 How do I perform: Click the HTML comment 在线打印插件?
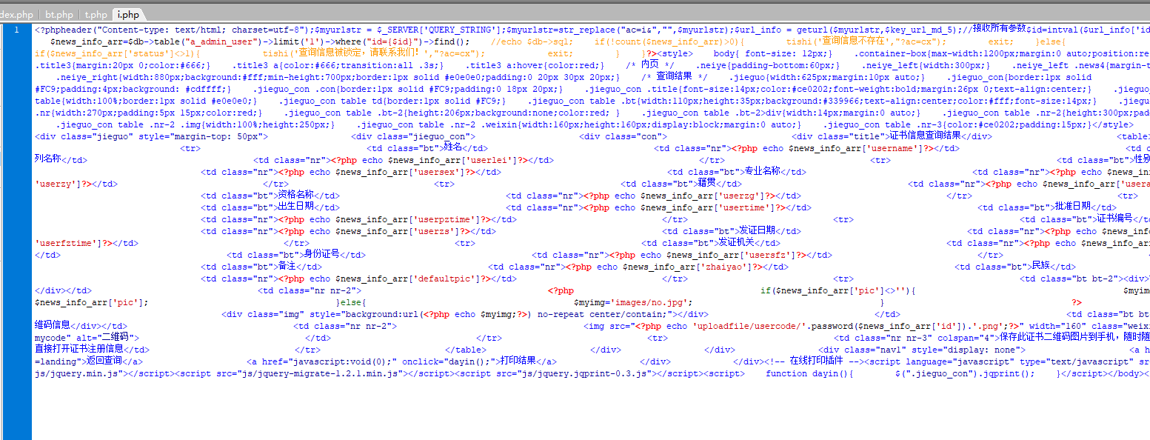tap(816, 361)
